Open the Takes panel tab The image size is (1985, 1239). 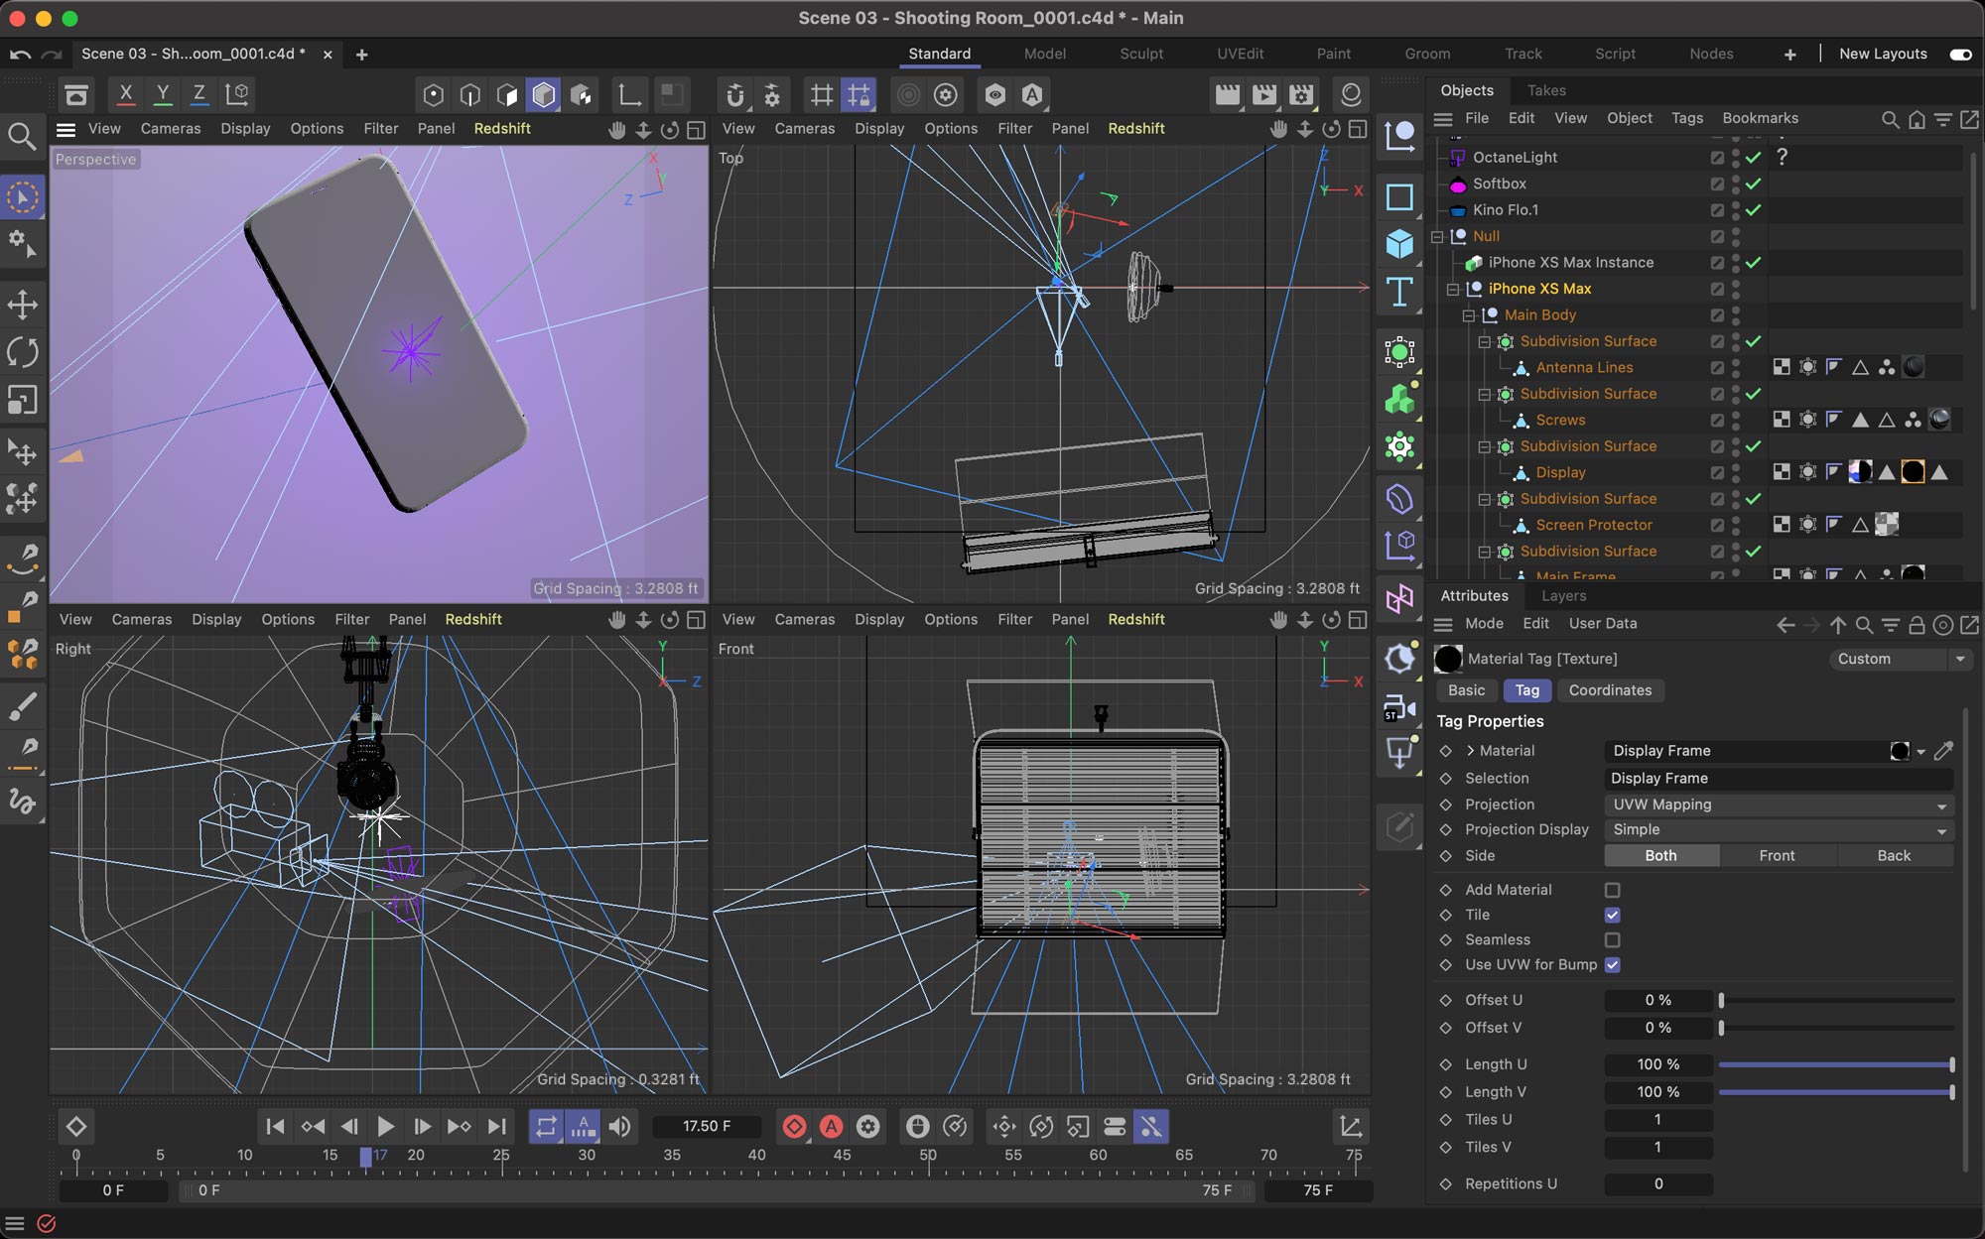(1545, 90)
